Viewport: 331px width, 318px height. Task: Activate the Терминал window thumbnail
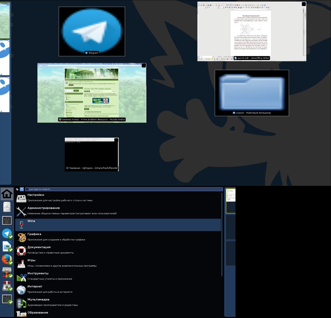tap(92, 154)
